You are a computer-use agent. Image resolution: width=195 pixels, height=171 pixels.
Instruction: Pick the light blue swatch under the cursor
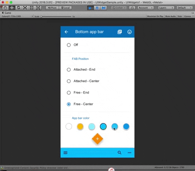pos(115,126)
